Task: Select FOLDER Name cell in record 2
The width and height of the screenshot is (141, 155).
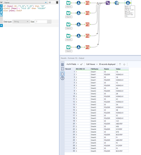Action: pyautogui.click(x=110, y=74)
